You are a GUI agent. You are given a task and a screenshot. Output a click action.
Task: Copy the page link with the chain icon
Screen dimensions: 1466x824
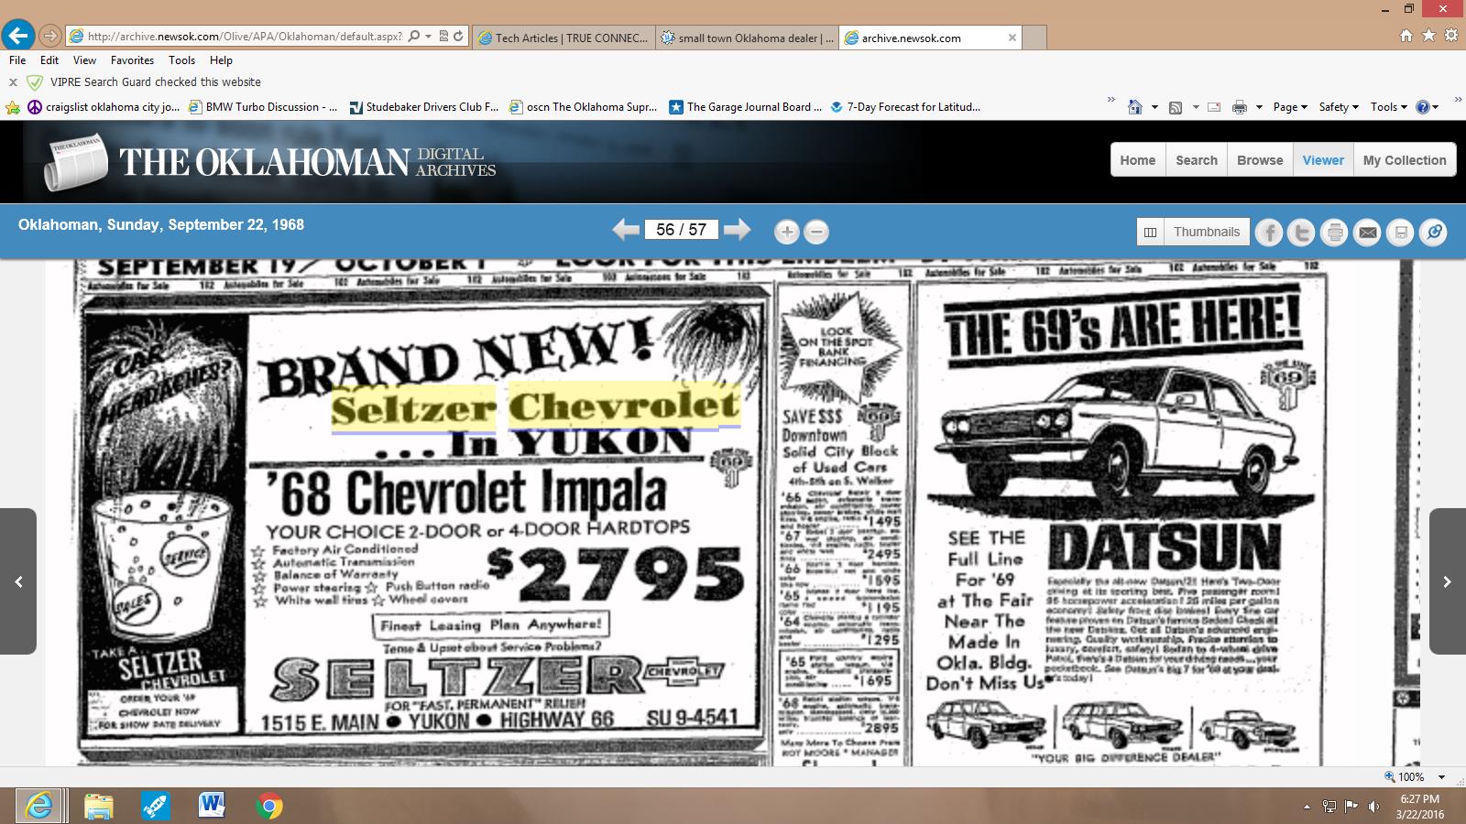point(1434,233)
